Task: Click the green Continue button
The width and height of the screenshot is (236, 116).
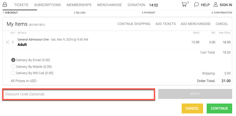Action: tap(219, 108)
